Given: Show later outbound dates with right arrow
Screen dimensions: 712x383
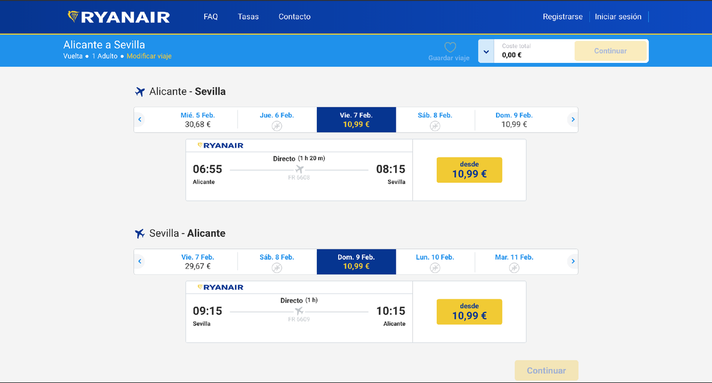Looking at the screenshot, I should [573, 120].
